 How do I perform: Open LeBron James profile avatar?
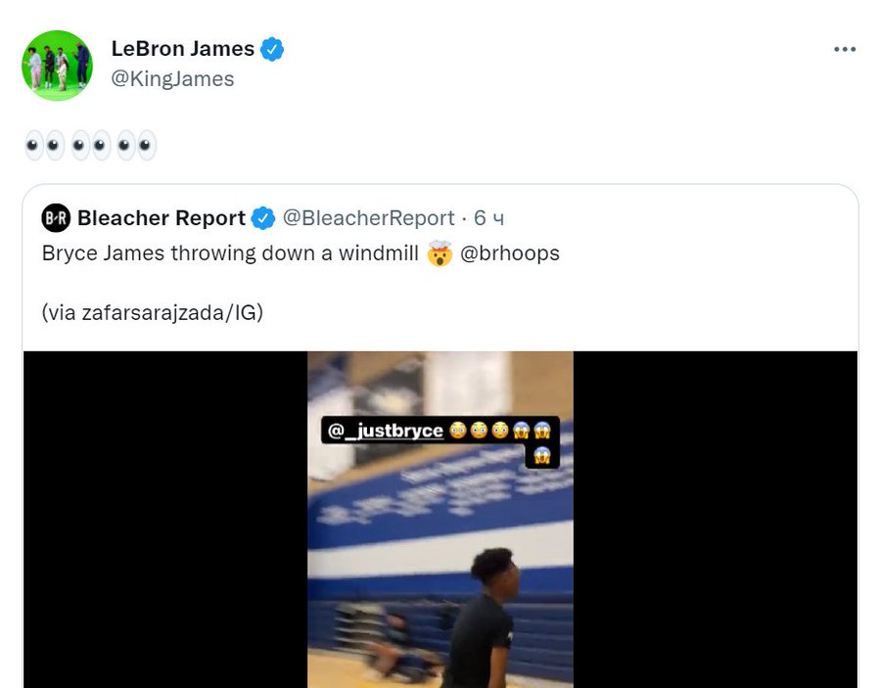click(x=57, y=66)
